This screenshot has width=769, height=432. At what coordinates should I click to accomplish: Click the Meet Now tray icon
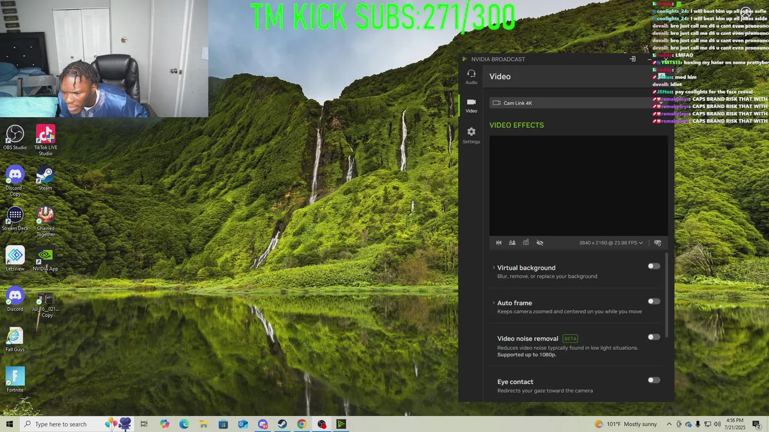(679, 424)
